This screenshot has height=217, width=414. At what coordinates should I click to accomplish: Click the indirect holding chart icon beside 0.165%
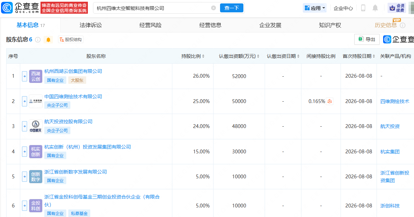[x=330, y=101]
